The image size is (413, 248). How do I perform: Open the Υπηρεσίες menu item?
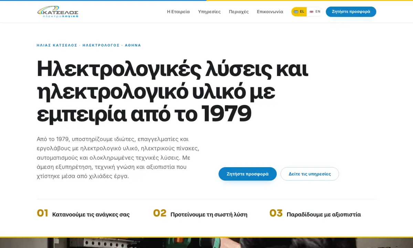(x=209, y=12)
